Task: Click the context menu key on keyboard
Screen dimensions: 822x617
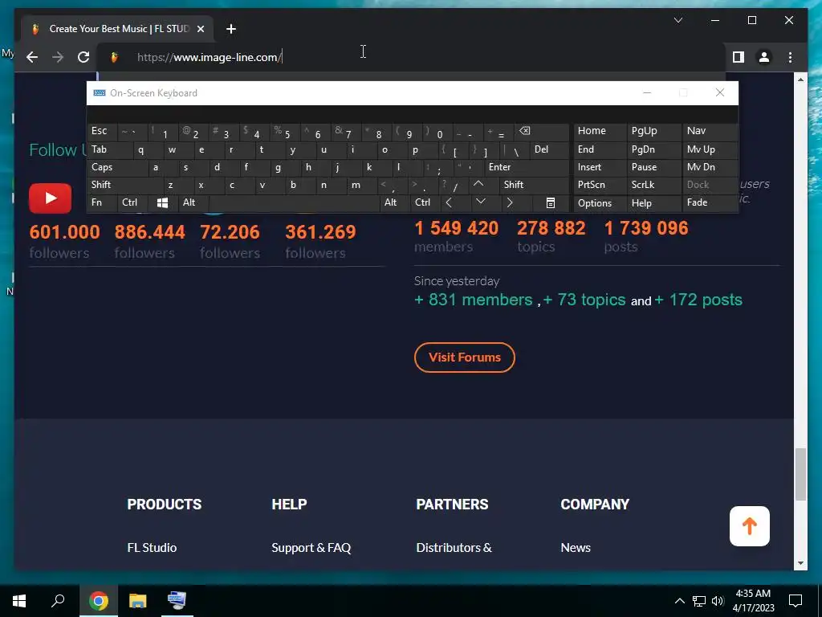Action: pyautogui.click(x=550, y=203)
